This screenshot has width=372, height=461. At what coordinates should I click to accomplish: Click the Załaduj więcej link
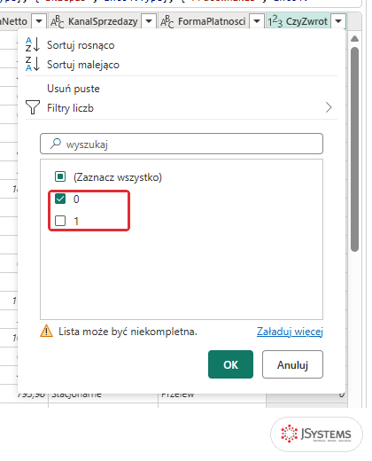point(290,332)
